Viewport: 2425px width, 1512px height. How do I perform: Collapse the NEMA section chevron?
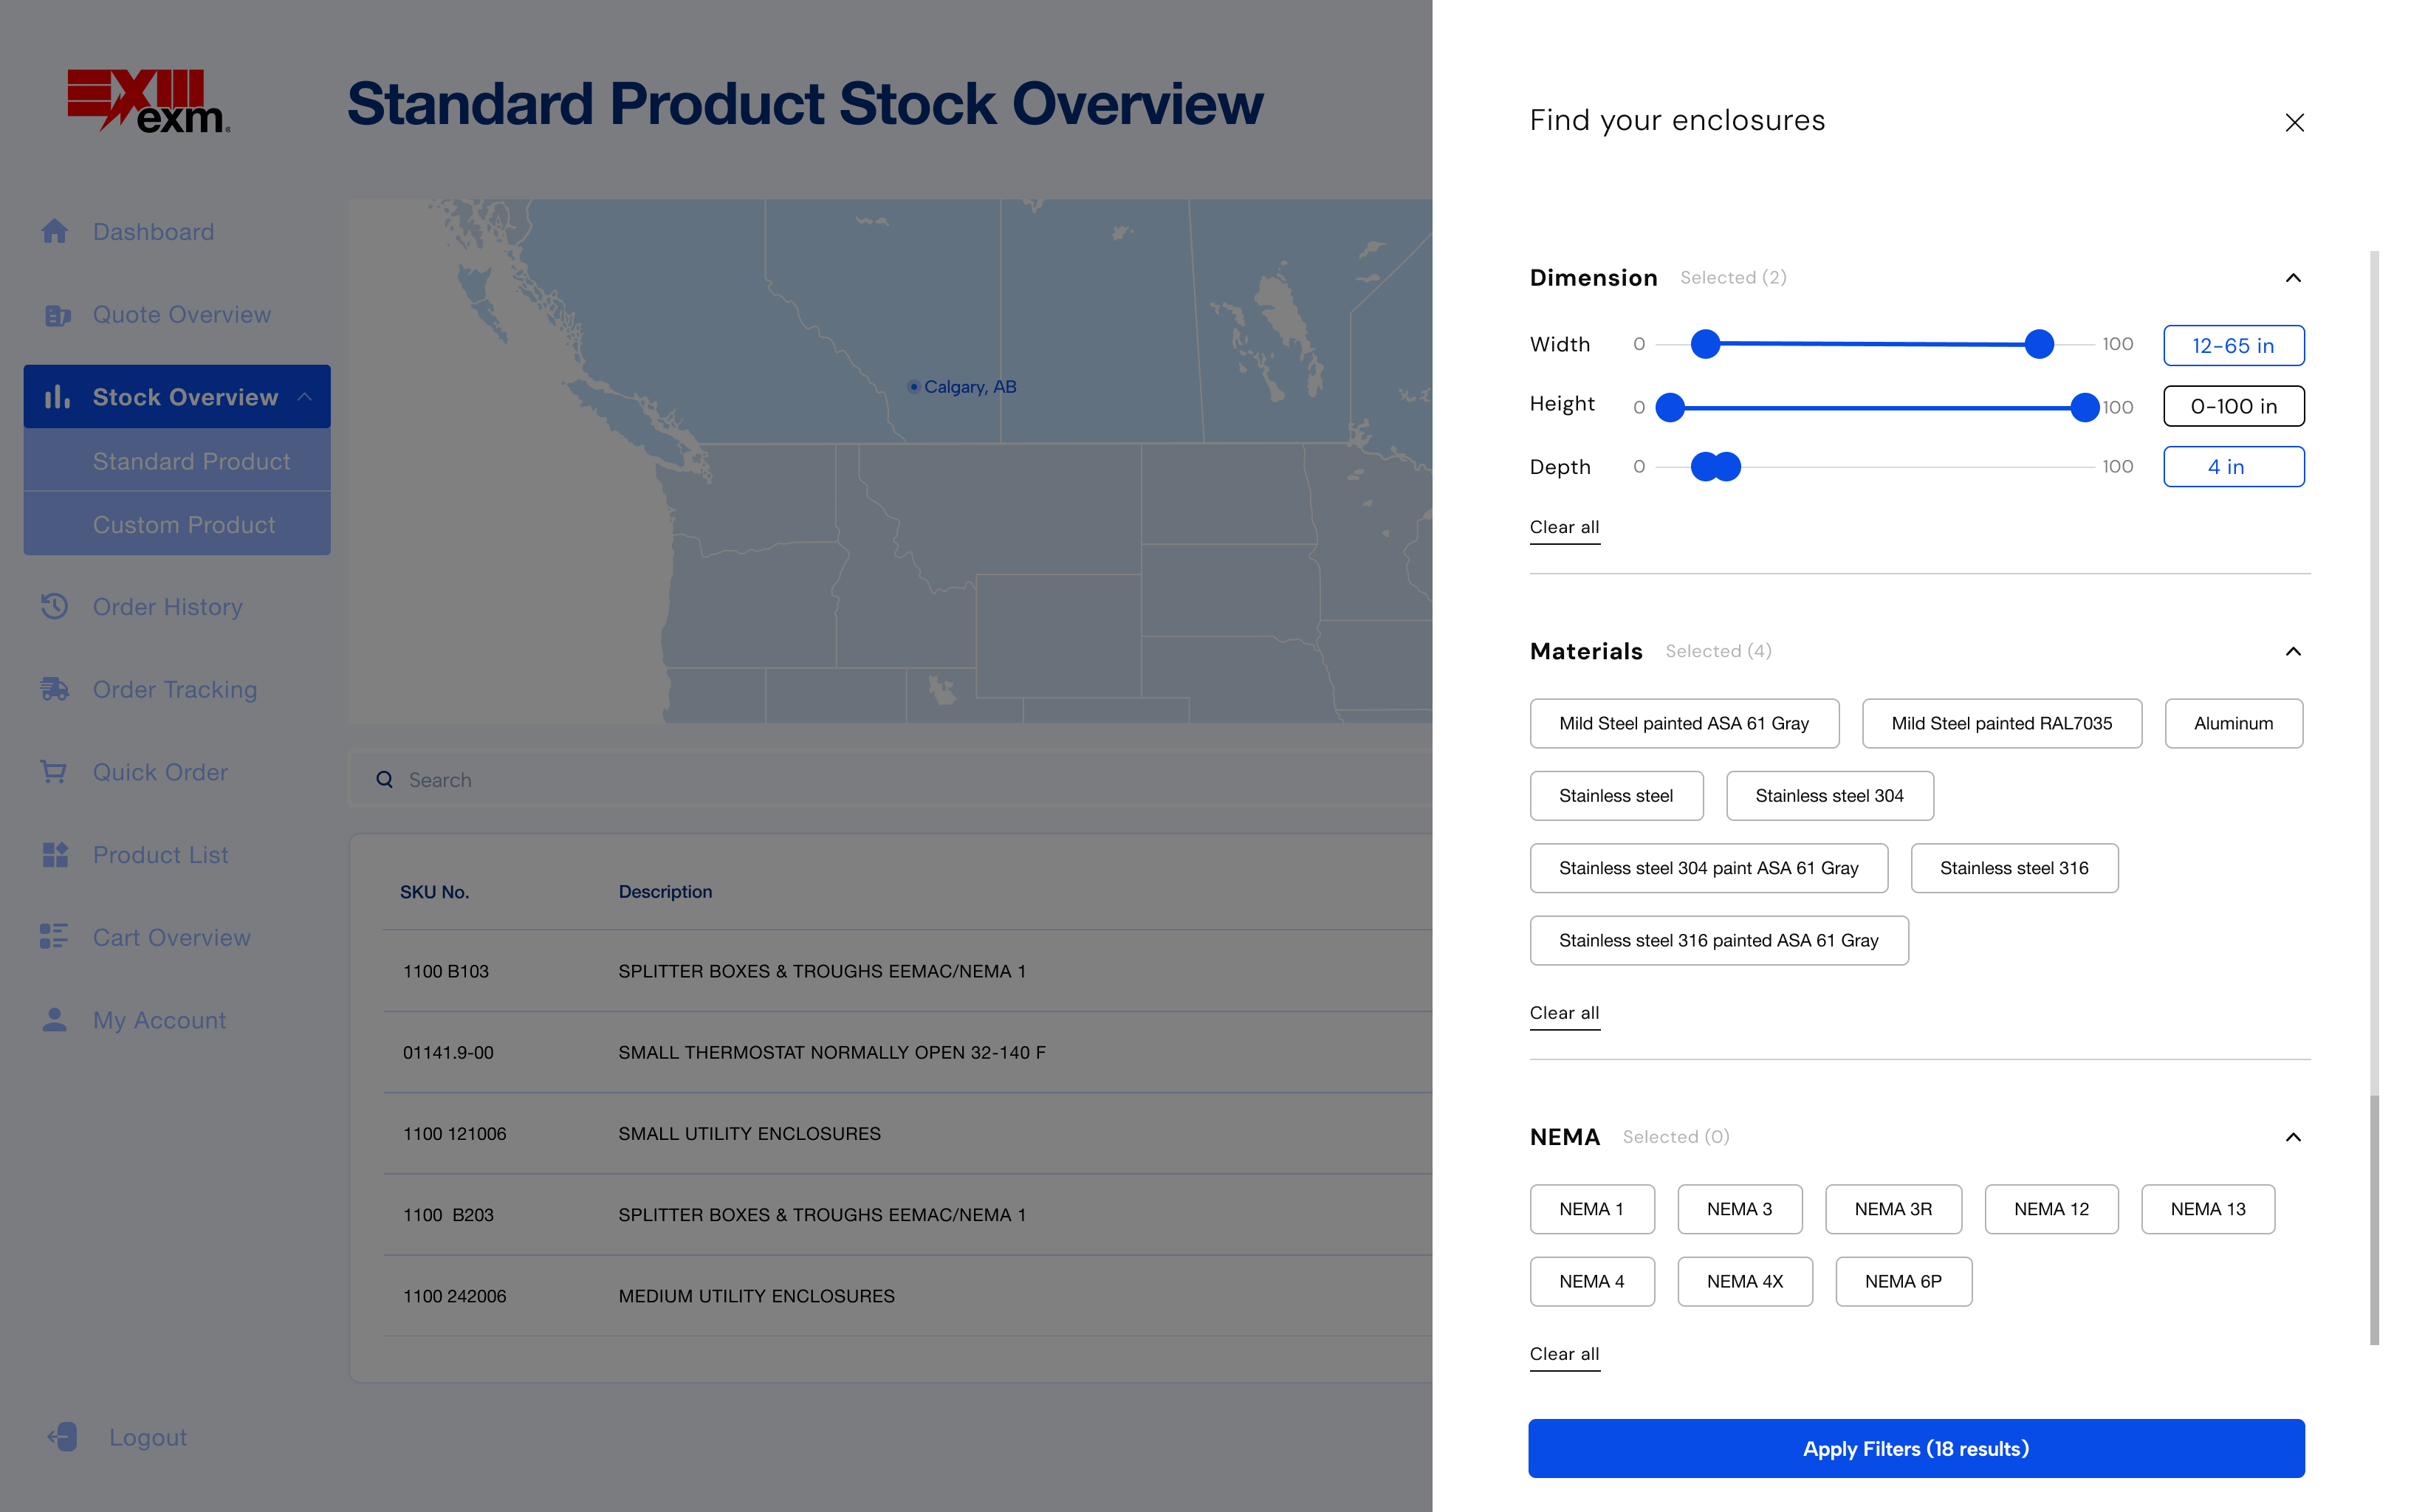[2292, 1137]
